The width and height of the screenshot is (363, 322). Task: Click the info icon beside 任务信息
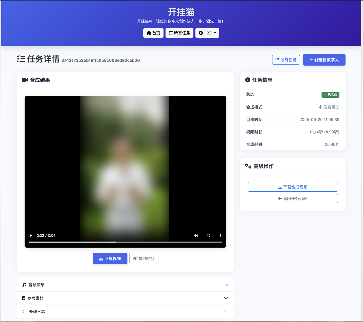tap(248, 80)
